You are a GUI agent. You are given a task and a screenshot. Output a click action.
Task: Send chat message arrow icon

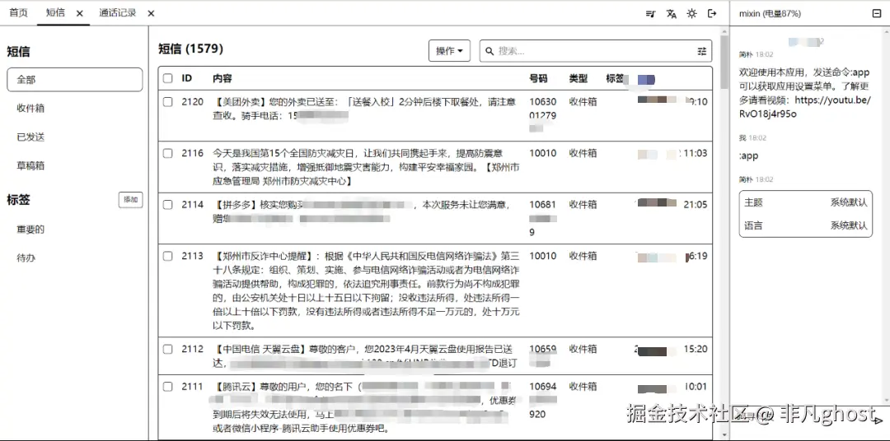tap(878, 420)
